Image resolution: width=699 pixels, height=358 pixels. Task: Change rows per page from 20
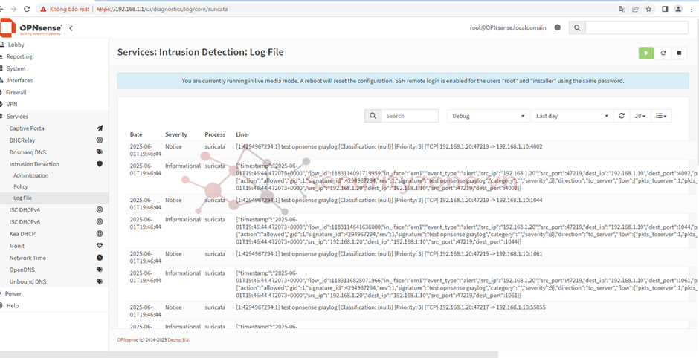pos(640,116)
